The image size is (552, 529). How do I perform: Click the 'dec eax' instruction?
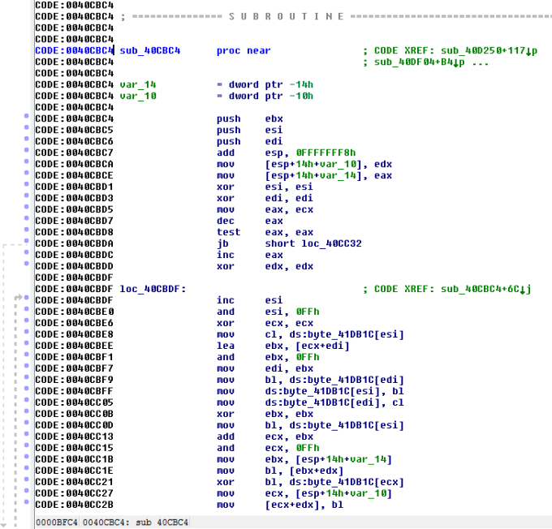click(249, 221)
